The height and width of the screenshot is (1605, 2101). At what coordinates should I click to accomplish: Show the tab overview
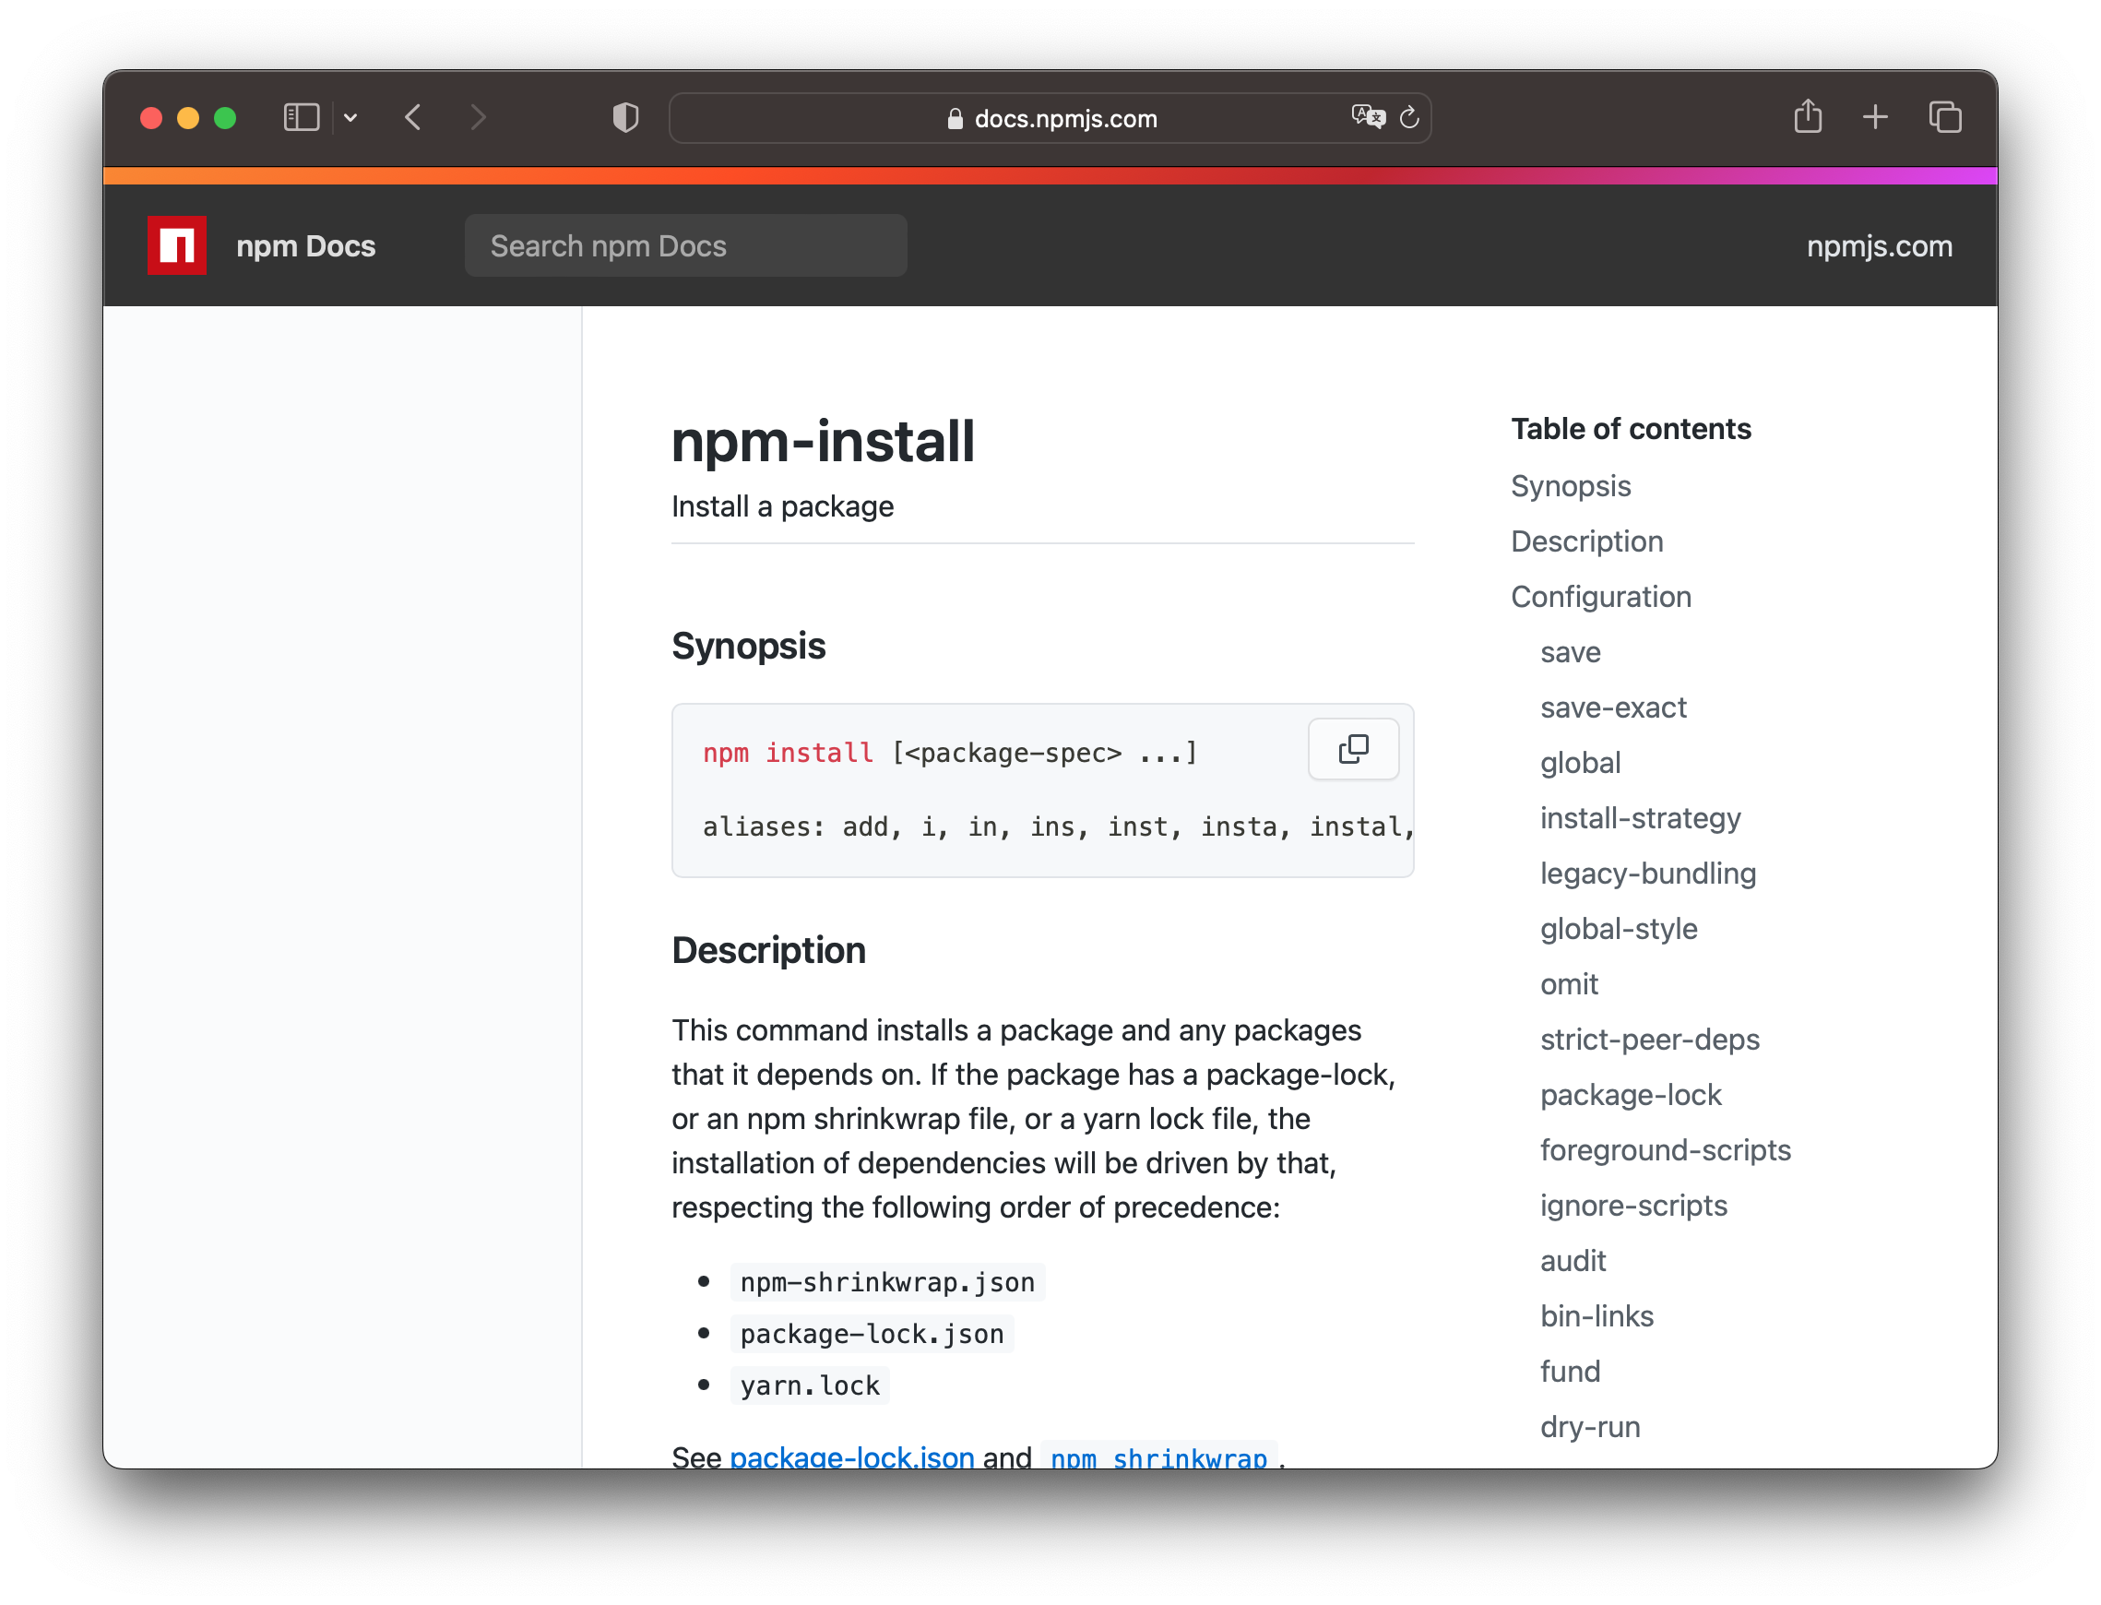coord(1944,117)
